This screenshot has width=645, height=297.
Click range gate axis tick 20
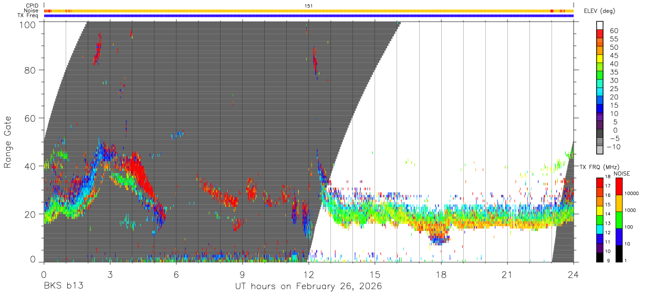(x=31, y=214)
